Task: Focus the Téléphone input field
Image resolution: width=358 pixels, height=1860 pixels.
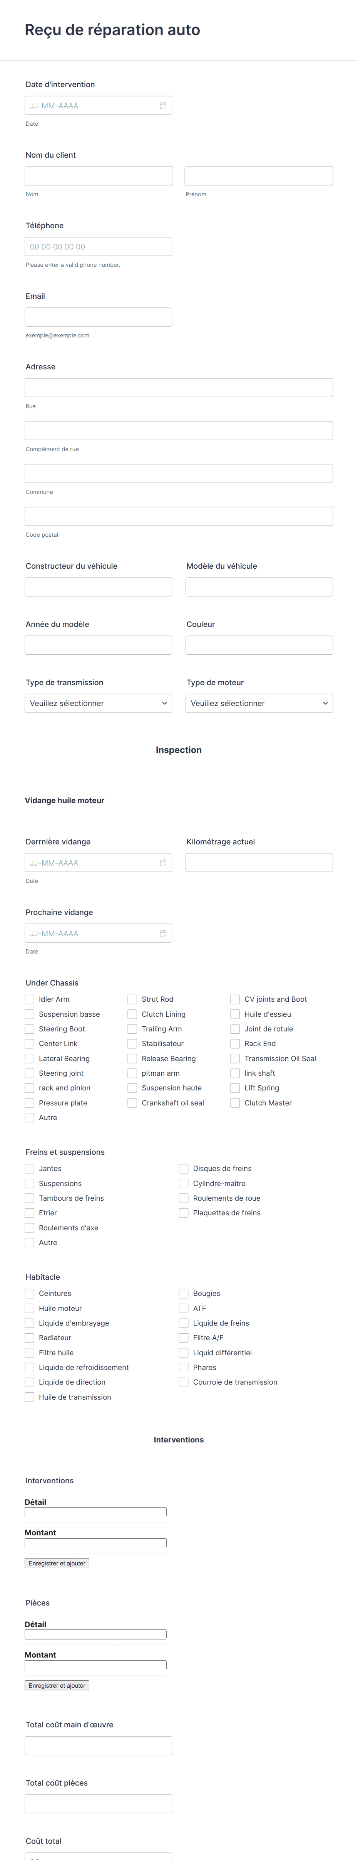Action: tap(99, 246)
